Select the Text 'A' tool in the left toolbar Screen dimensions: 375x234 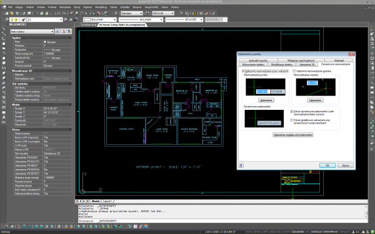click(x=4, y=117)
